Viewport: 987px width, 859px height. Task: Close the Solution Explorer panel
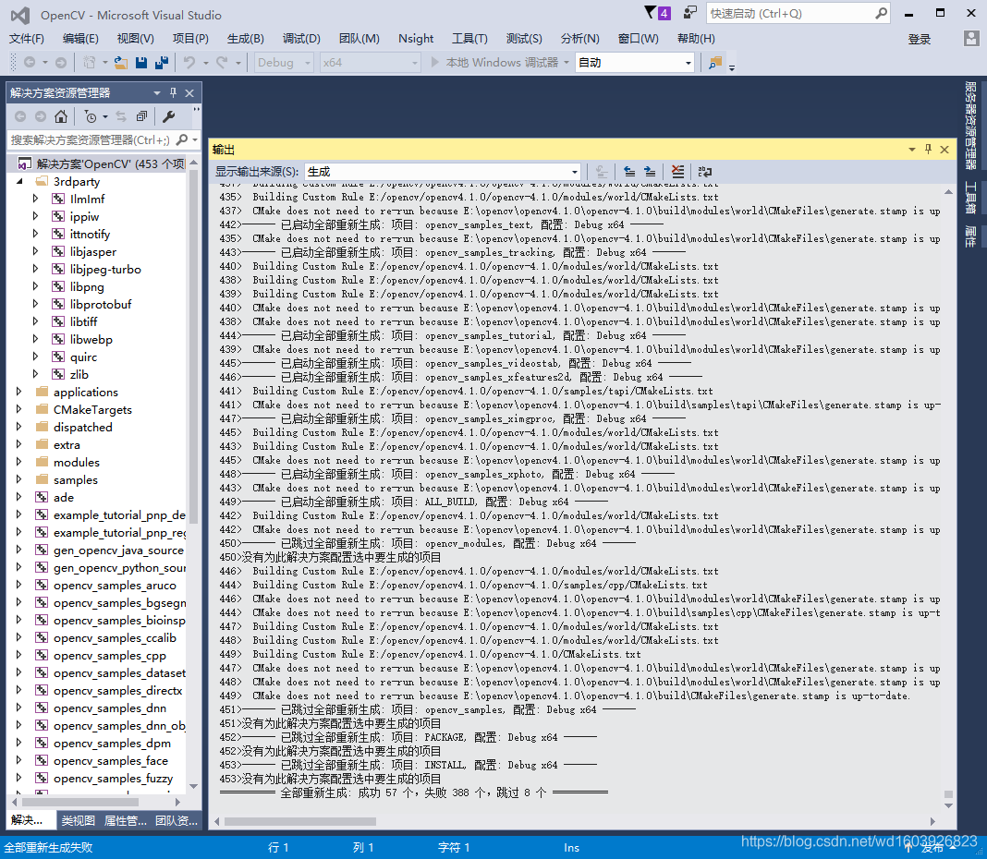189,93
